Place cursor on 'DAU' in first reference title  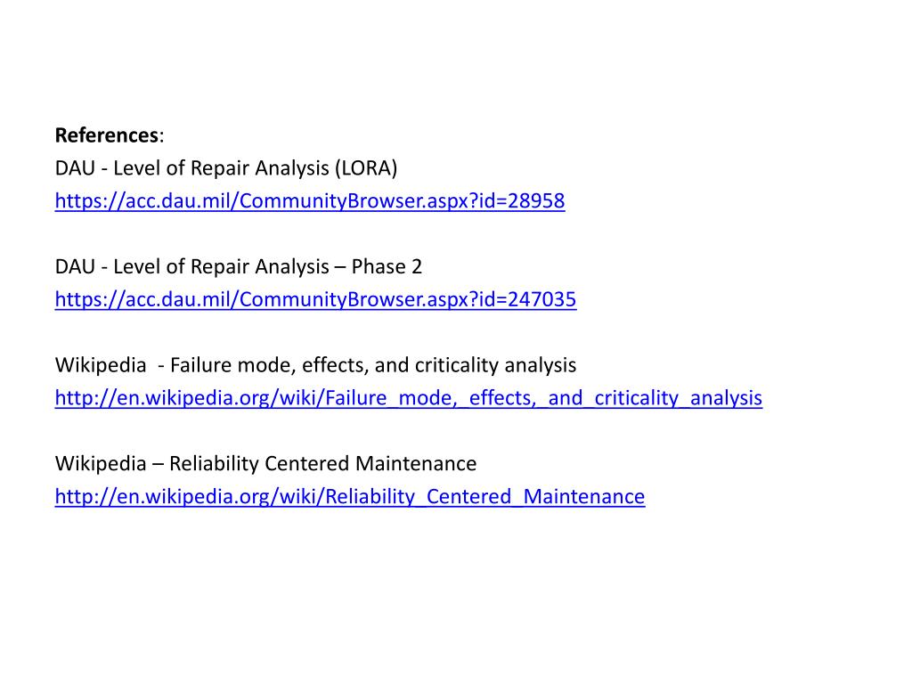(x=75, y=168)
